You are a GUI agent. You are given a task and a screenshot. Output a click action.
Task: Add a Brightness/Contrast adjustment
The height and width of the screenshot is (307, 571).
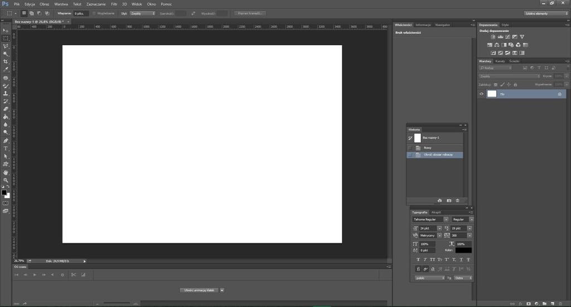click(493, 37)
